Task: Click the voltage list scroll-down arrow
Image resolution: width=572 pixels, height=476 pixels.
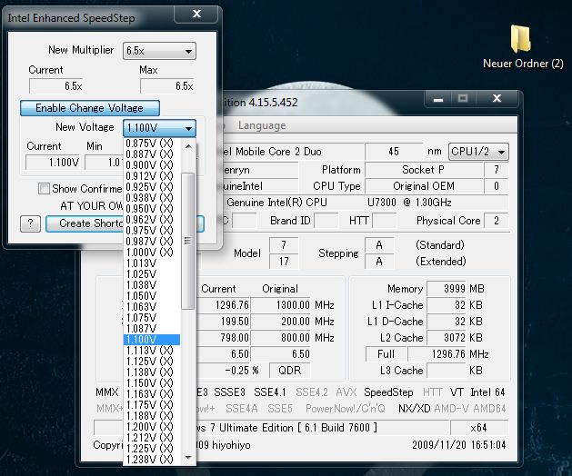Action: 188,458
